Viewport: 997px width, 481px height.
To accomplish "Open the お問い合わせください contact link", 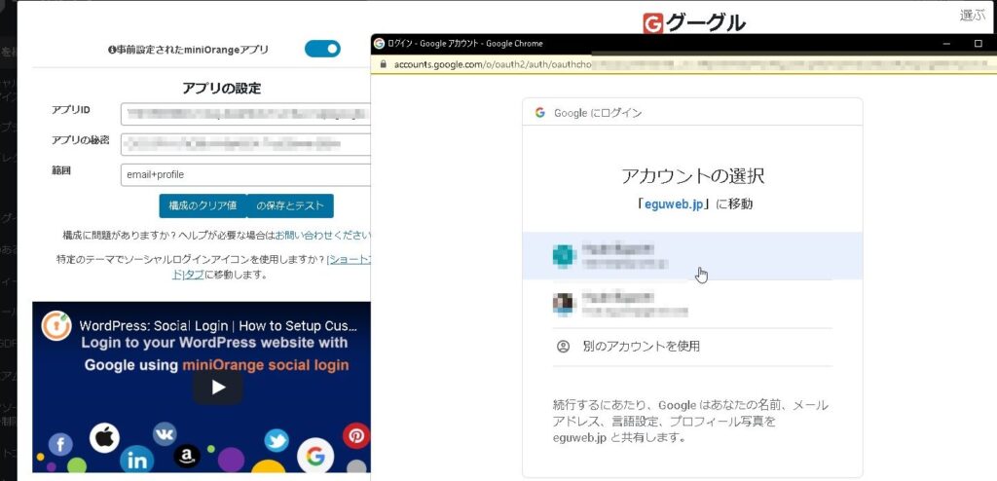I will click(x=322, y=236).
